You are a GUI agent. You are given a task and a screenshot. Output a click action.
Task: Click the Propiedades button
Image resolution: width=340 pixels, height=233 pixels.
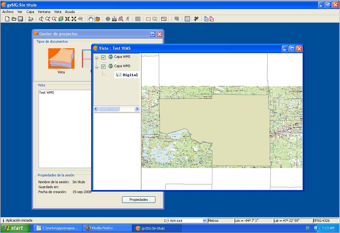coord(138,200)
